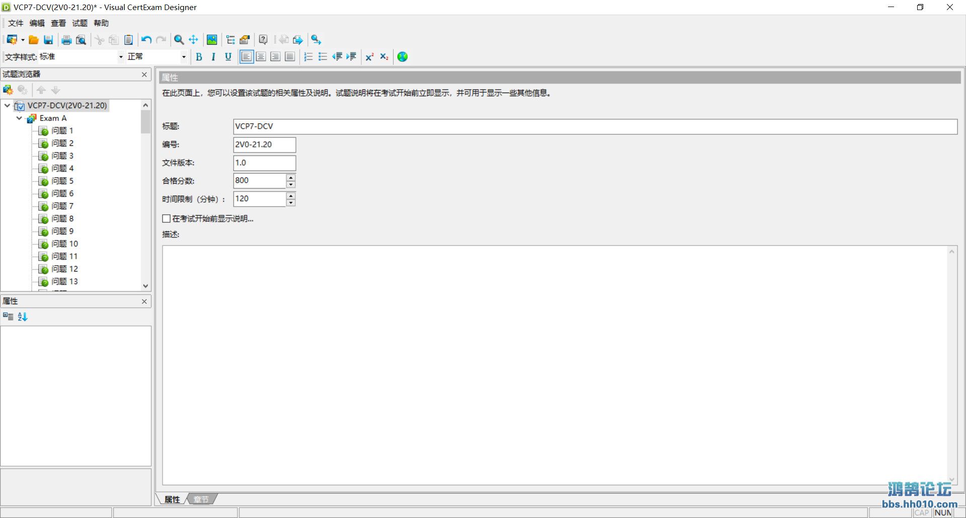The height and width of the screenshot is (518, 966).
Task: Increase the text indent
Action: click(x=351, y=57)
